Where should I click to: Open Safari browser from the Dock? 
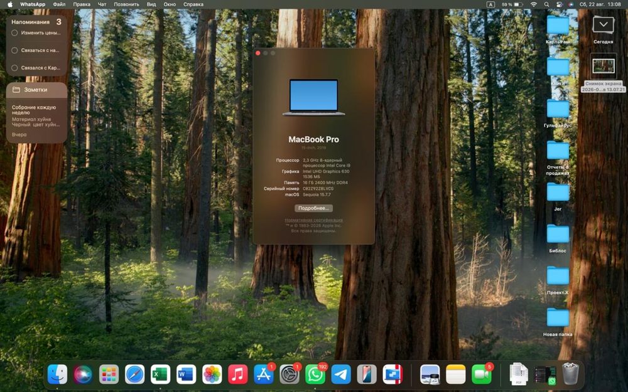click(134, 375)
